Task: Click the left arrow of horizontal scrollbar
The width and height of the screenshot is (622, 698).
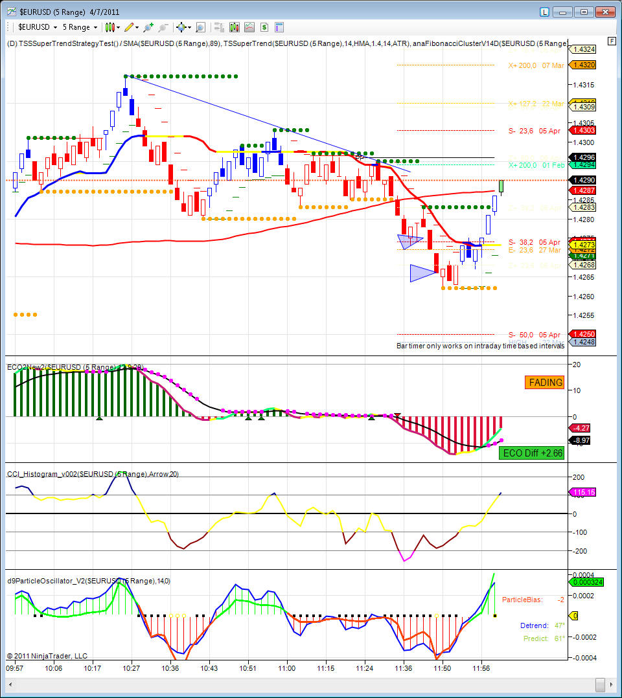Action: tap(10, 684)
